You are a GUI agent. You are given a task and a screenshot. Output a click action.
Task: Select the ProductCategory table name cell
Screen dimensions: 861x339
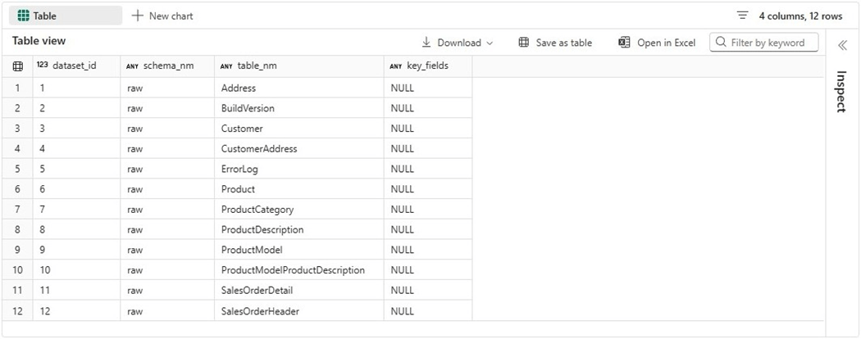tap(257, 210)
